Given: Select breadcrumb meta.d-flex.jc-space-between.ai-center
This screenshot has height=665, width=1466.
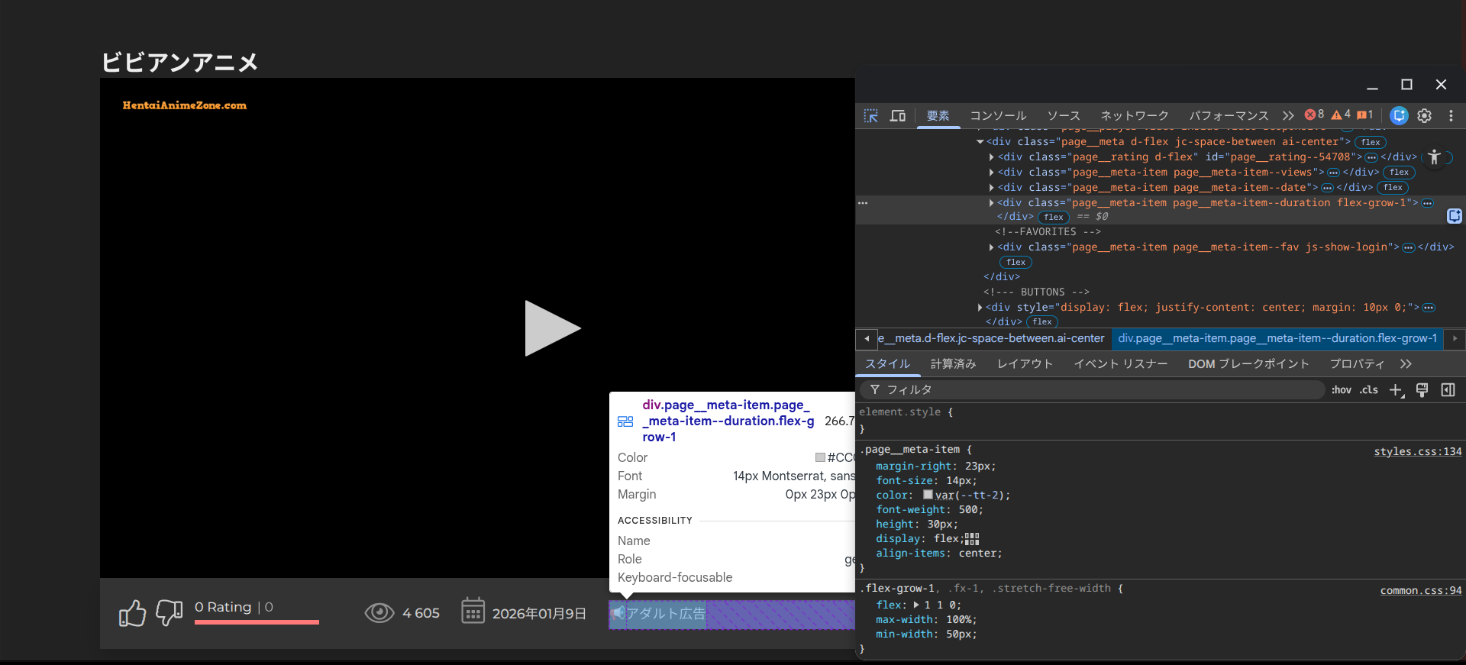Looking at the screenshot, I should click(991, 338).
